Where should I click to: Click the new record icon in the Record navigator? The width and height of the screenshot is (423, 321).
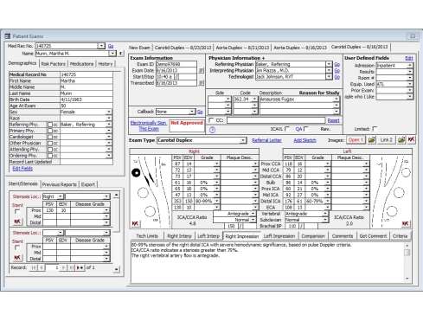80,268
